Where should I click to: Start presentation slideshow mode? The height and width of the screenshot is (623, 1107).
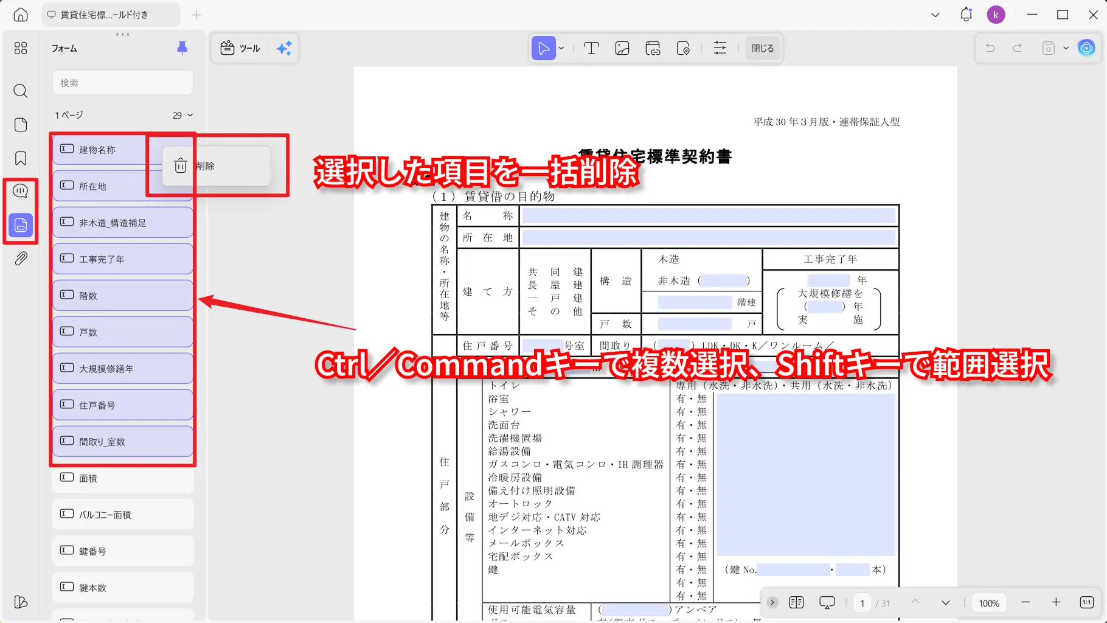[827, 602]
